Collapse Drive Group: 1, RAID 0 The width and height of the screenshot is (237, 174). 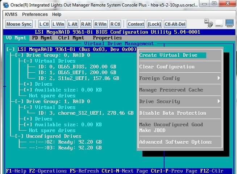pyautogui.click(x=19, y=101)
